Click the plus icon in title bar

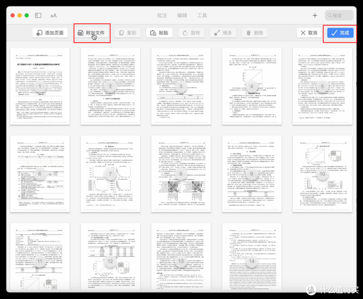[x=315, y=16]
